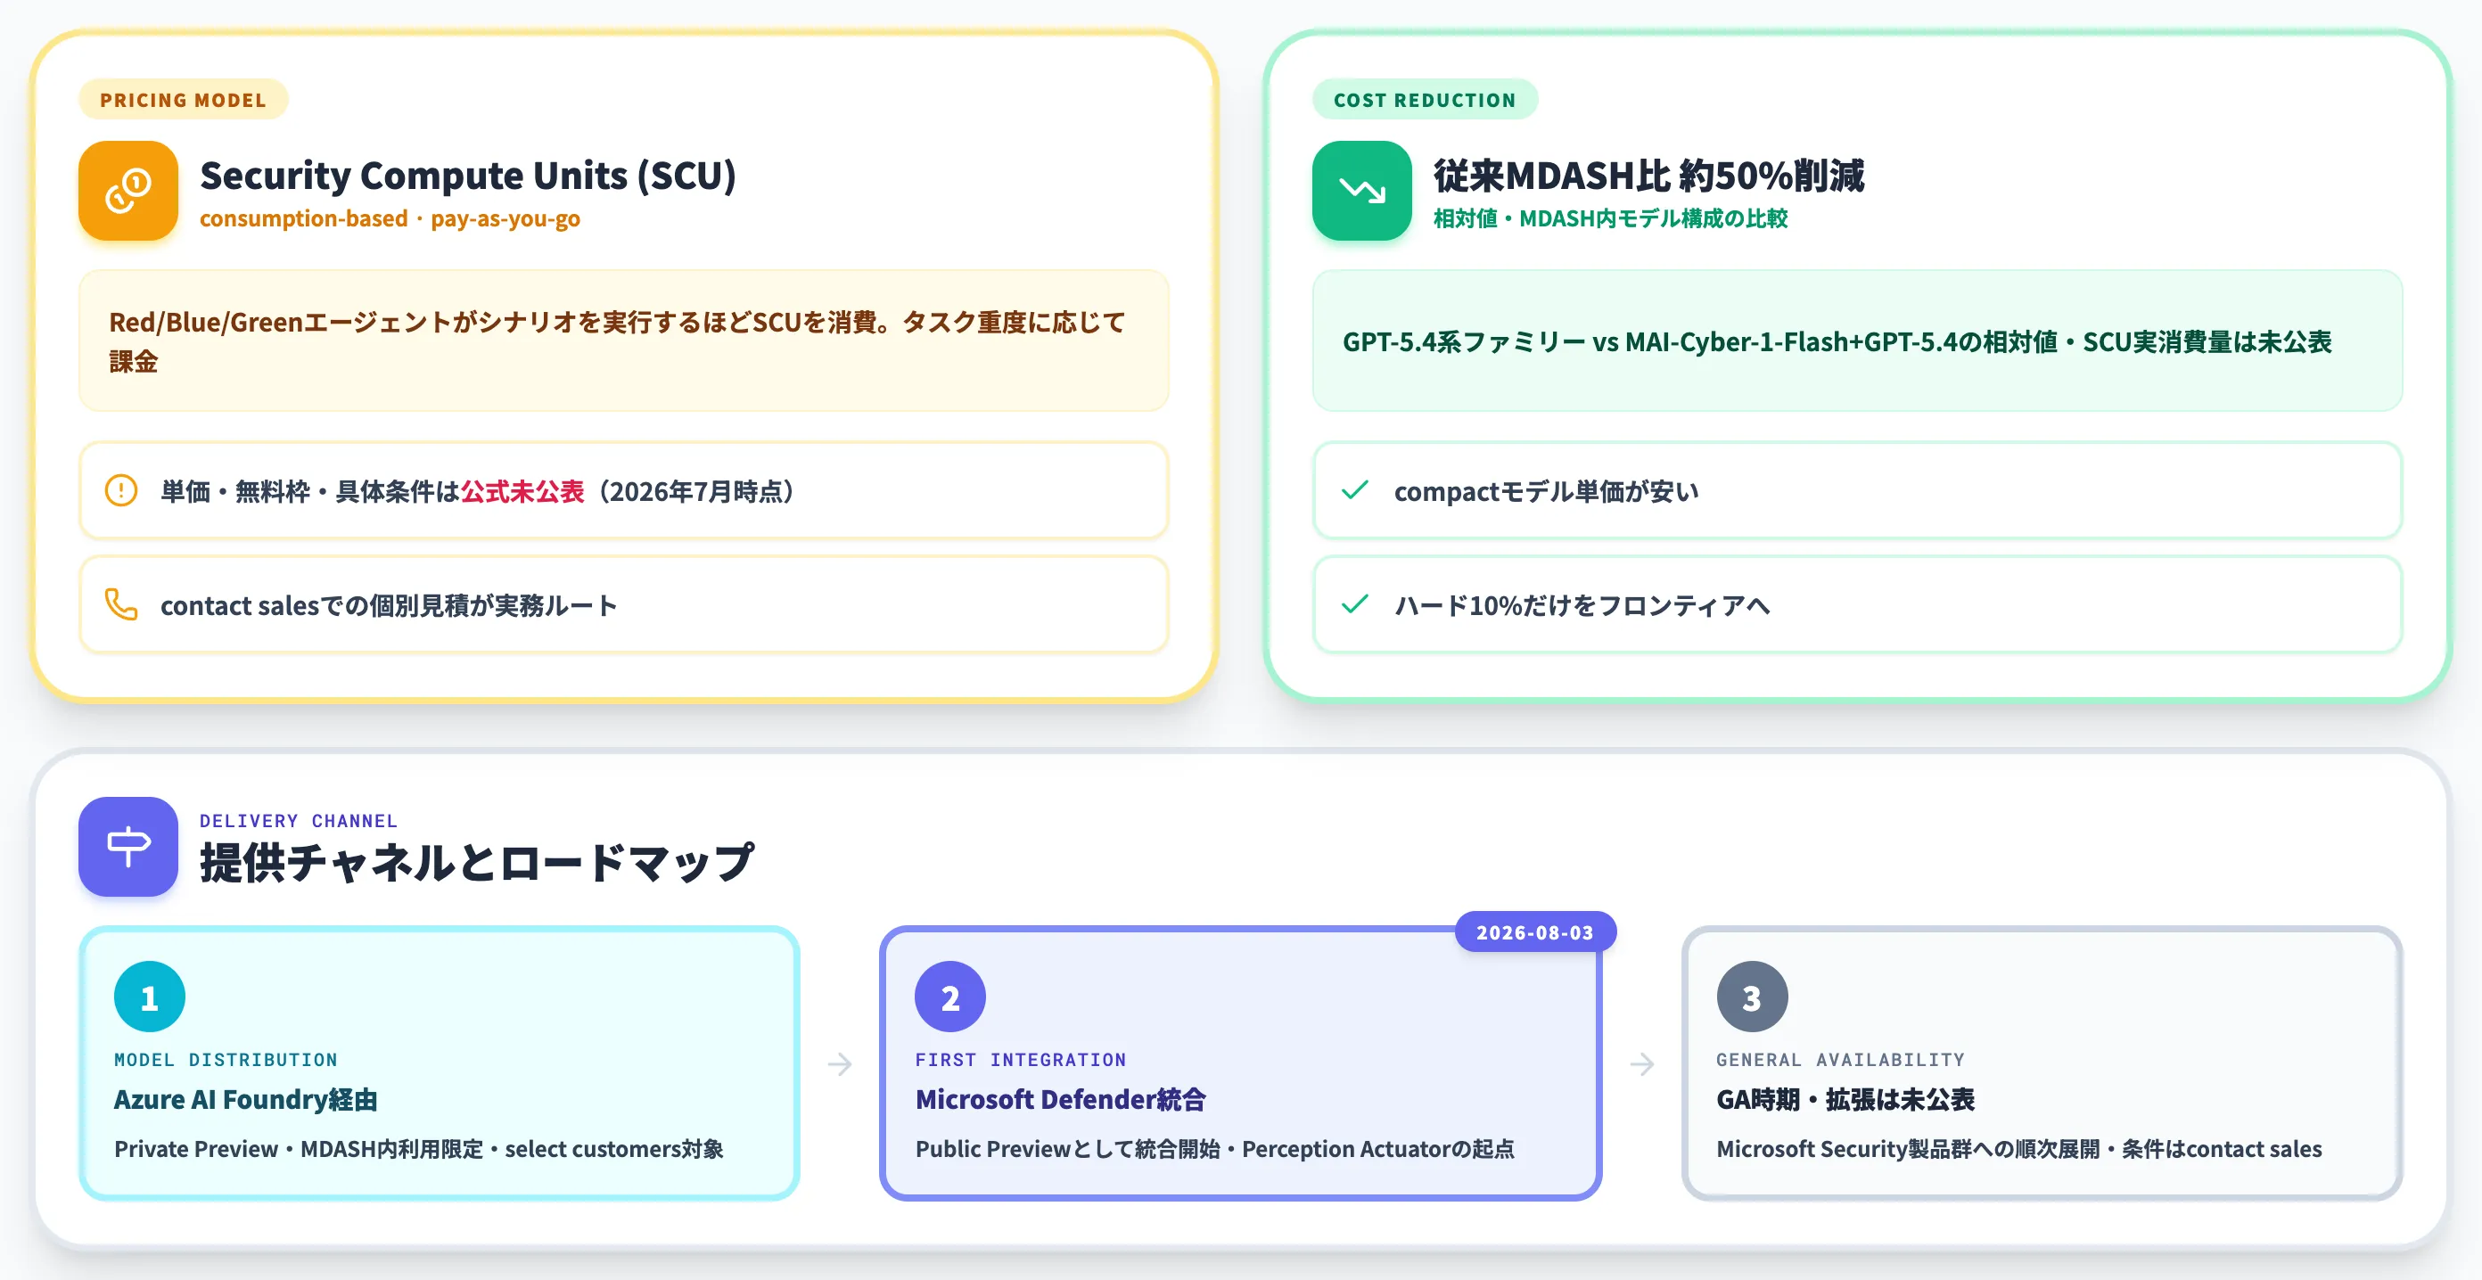
Task: Click the red 公式未公表 text
Action: [x=522, y=491]
